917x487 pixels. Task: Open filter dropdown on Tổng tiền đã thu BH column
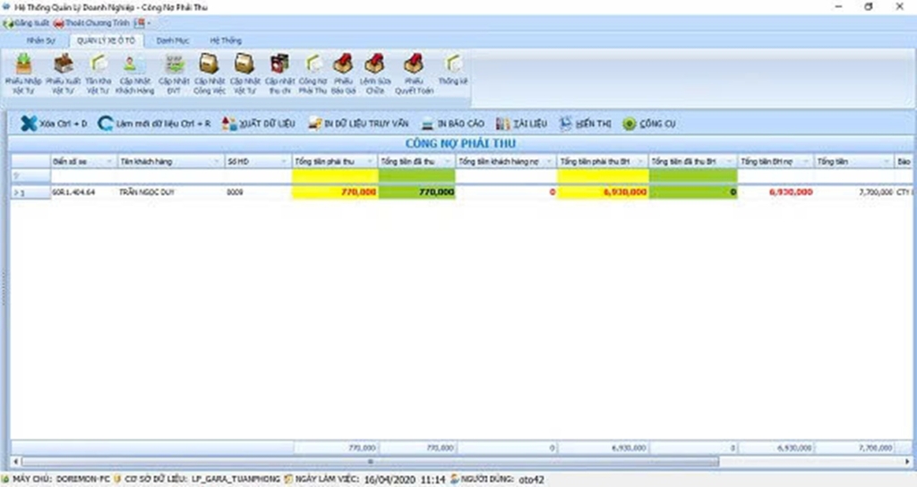[x=729, y=161]
